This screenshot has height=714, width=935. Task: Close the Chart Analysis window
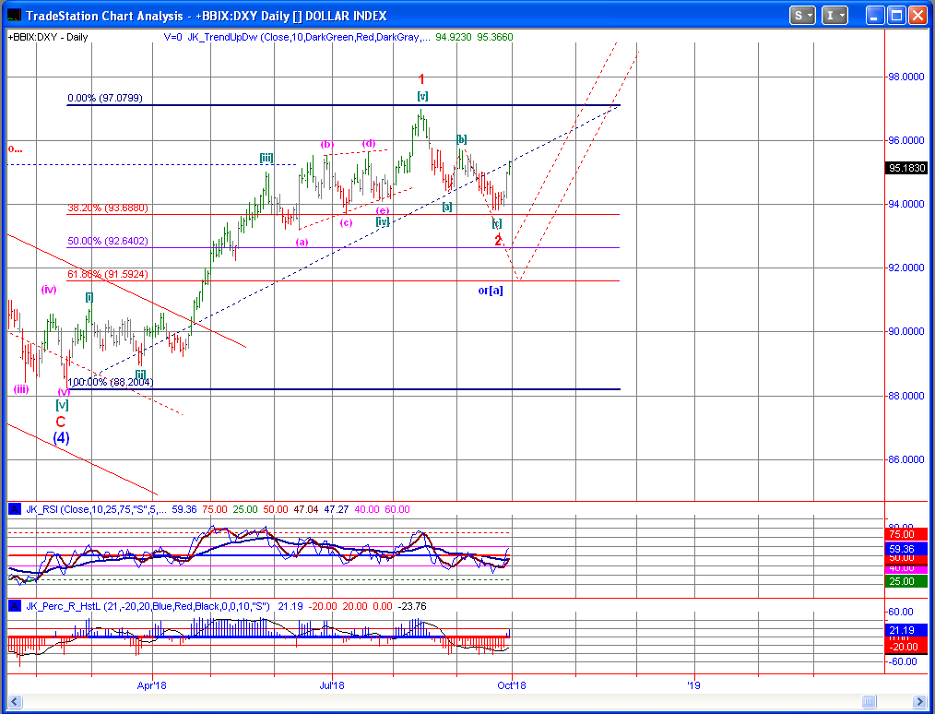click(917, 16)
